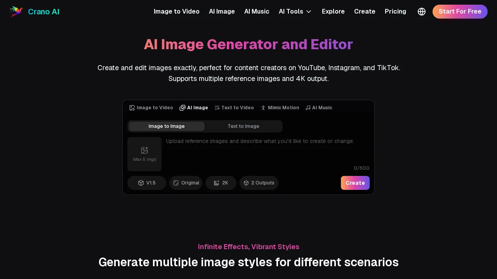The width and height of the screenshot is (497, 279).
Task: Click the AI Music note icon
Action: pyautogui.click(x=308, y=108)
